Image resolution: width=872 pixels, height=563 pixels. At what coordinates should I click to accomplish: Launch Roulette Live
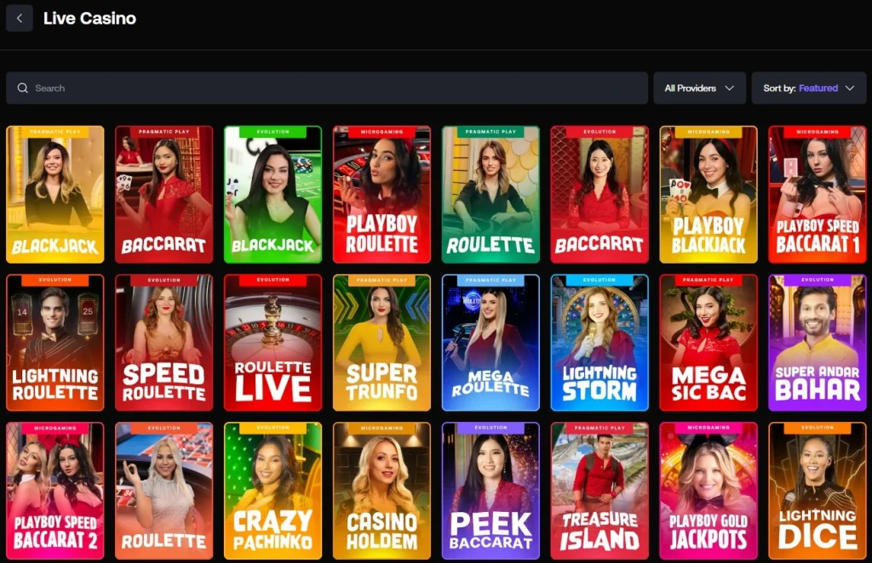point(273,343)
